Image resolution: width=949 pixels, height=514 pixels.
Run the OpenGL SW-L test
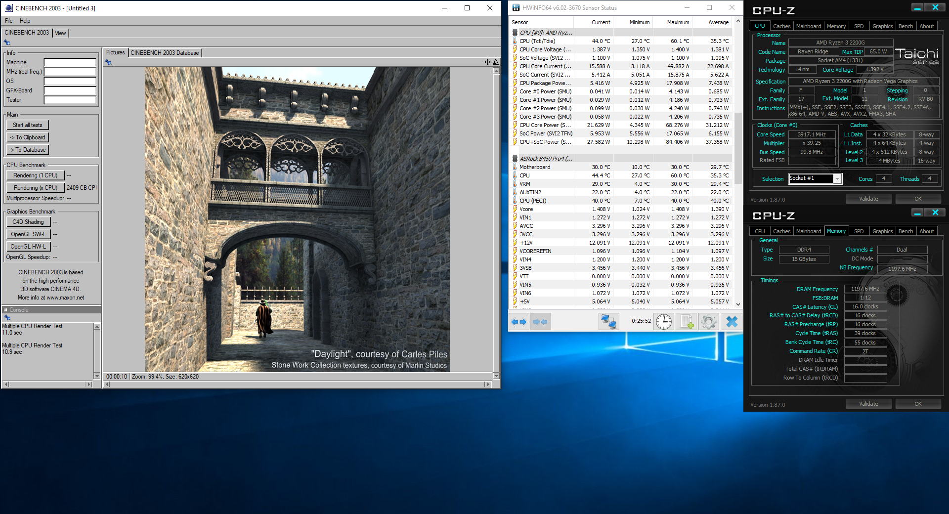click(28, 234)
